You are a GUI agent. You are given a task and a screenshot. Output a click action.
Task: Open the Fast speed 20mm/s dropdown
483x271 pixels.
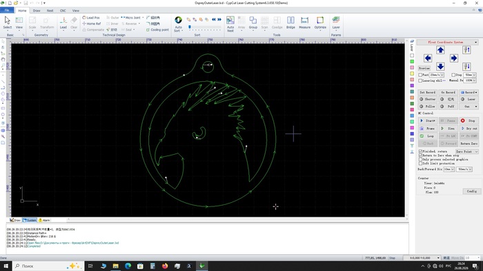[x=437, y=75]
